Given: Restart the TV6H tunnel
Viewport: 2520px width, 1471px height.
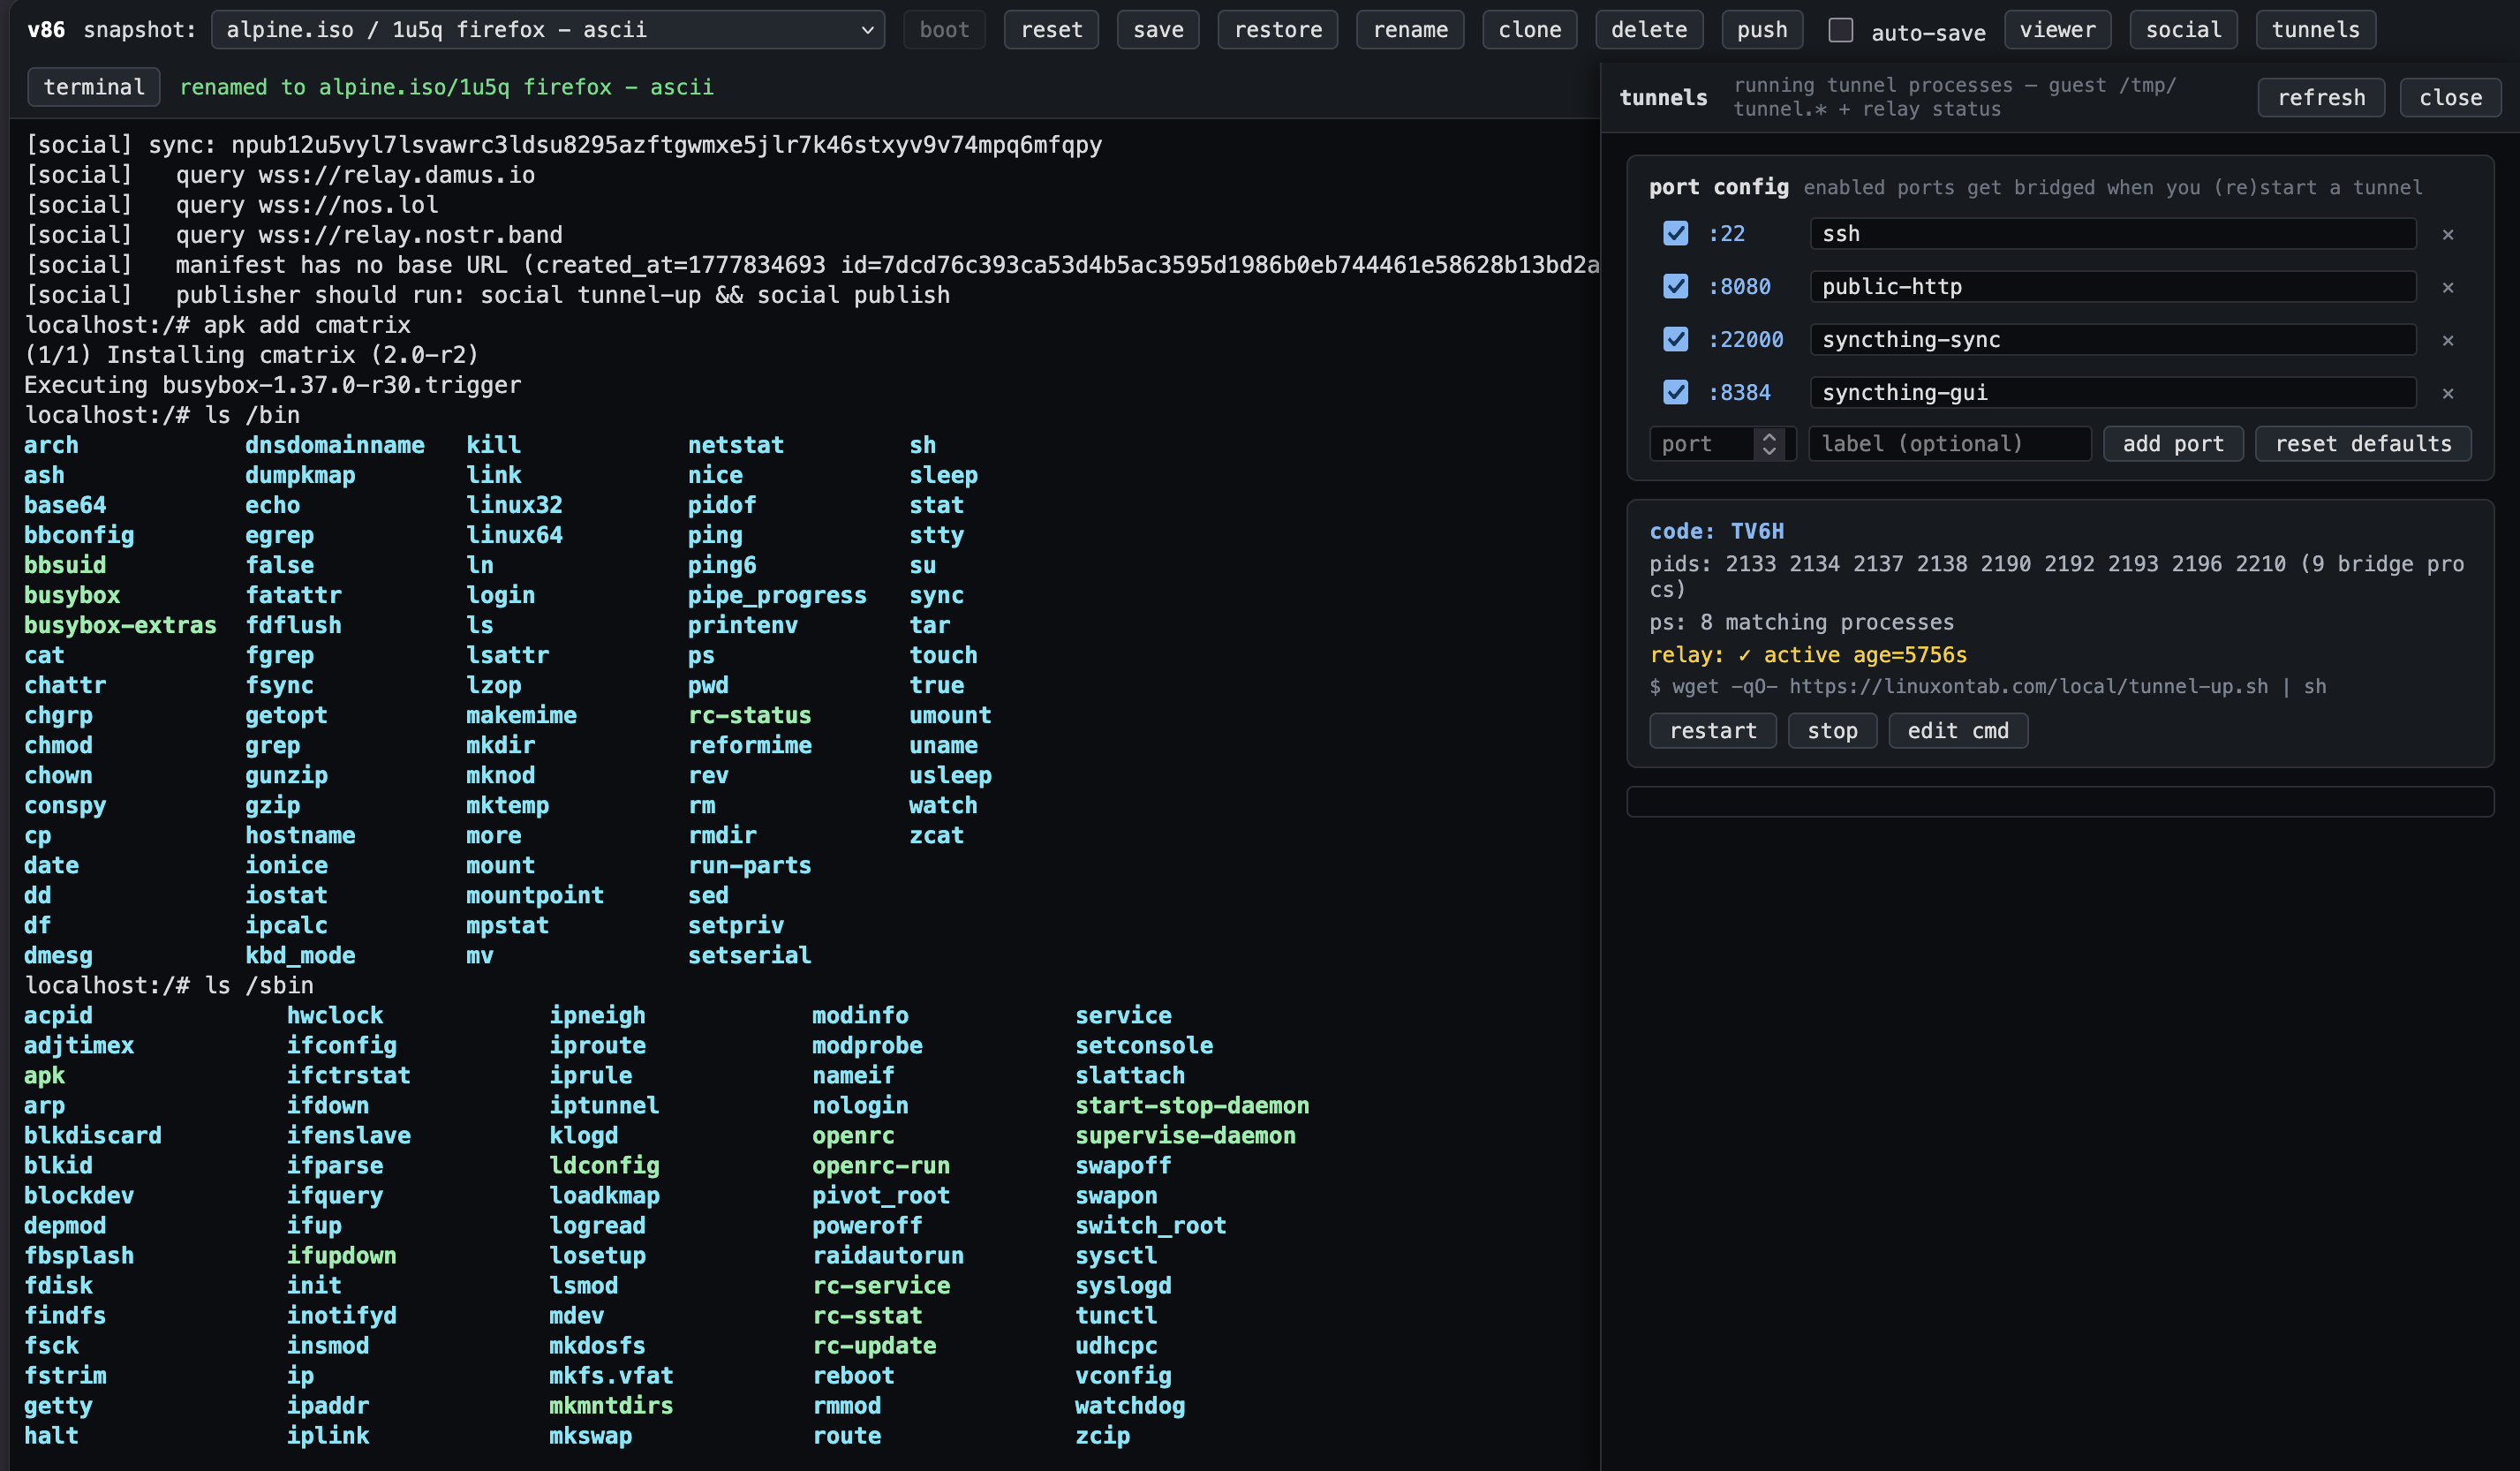Looking at the screenshot, I should 1713,731.
